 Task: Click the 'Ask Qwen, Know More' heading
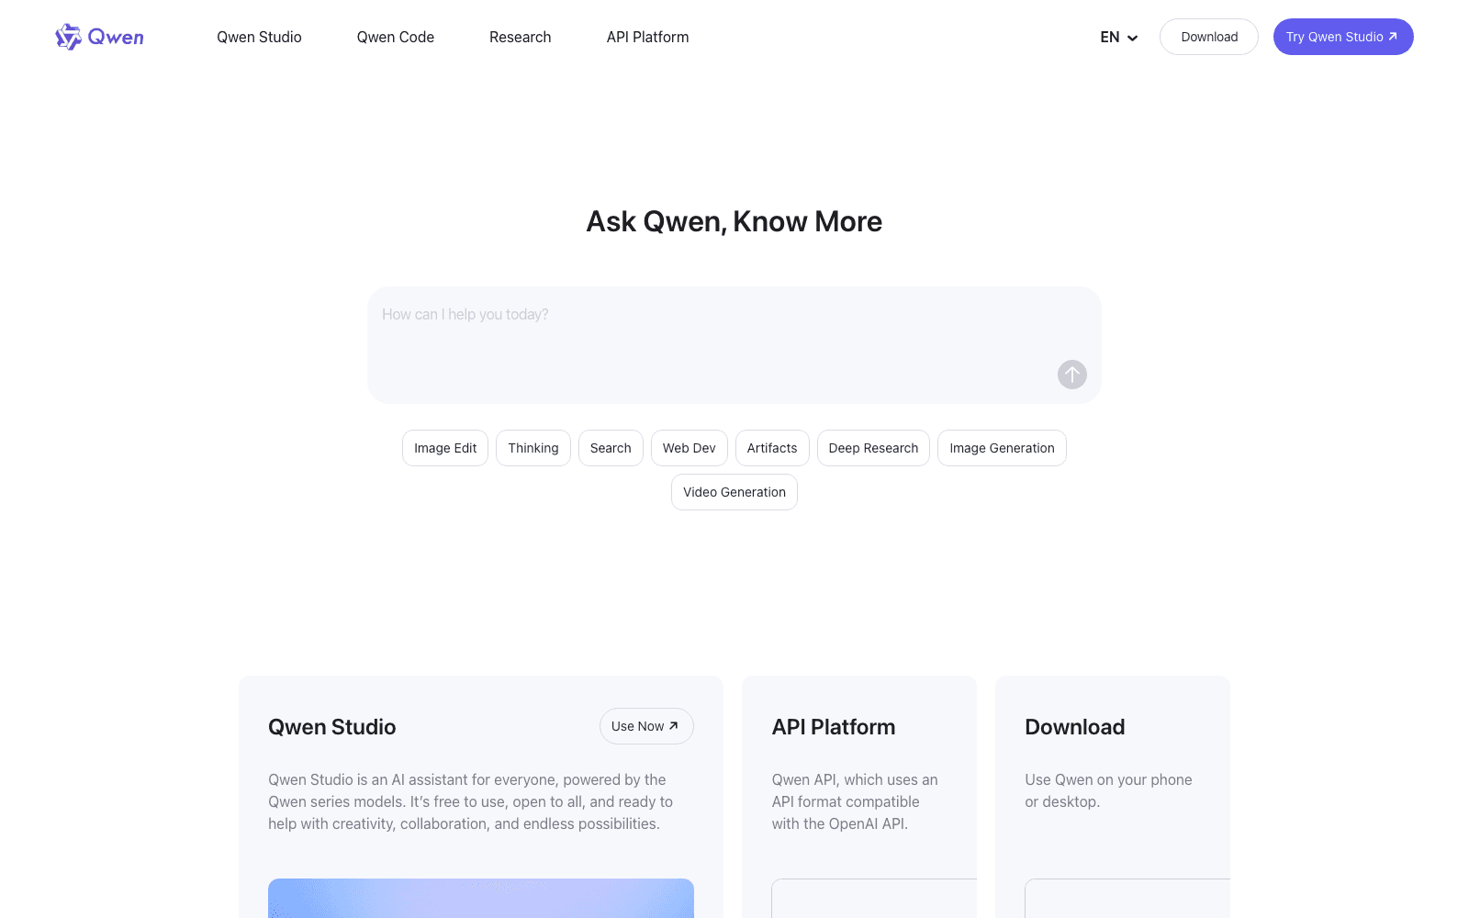coord(734,221)
